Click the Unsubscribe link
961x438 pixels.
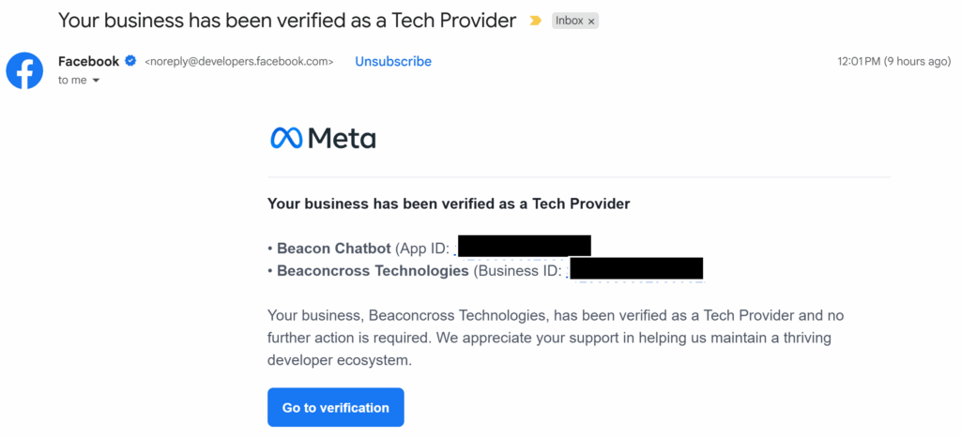tap(393, 61)
